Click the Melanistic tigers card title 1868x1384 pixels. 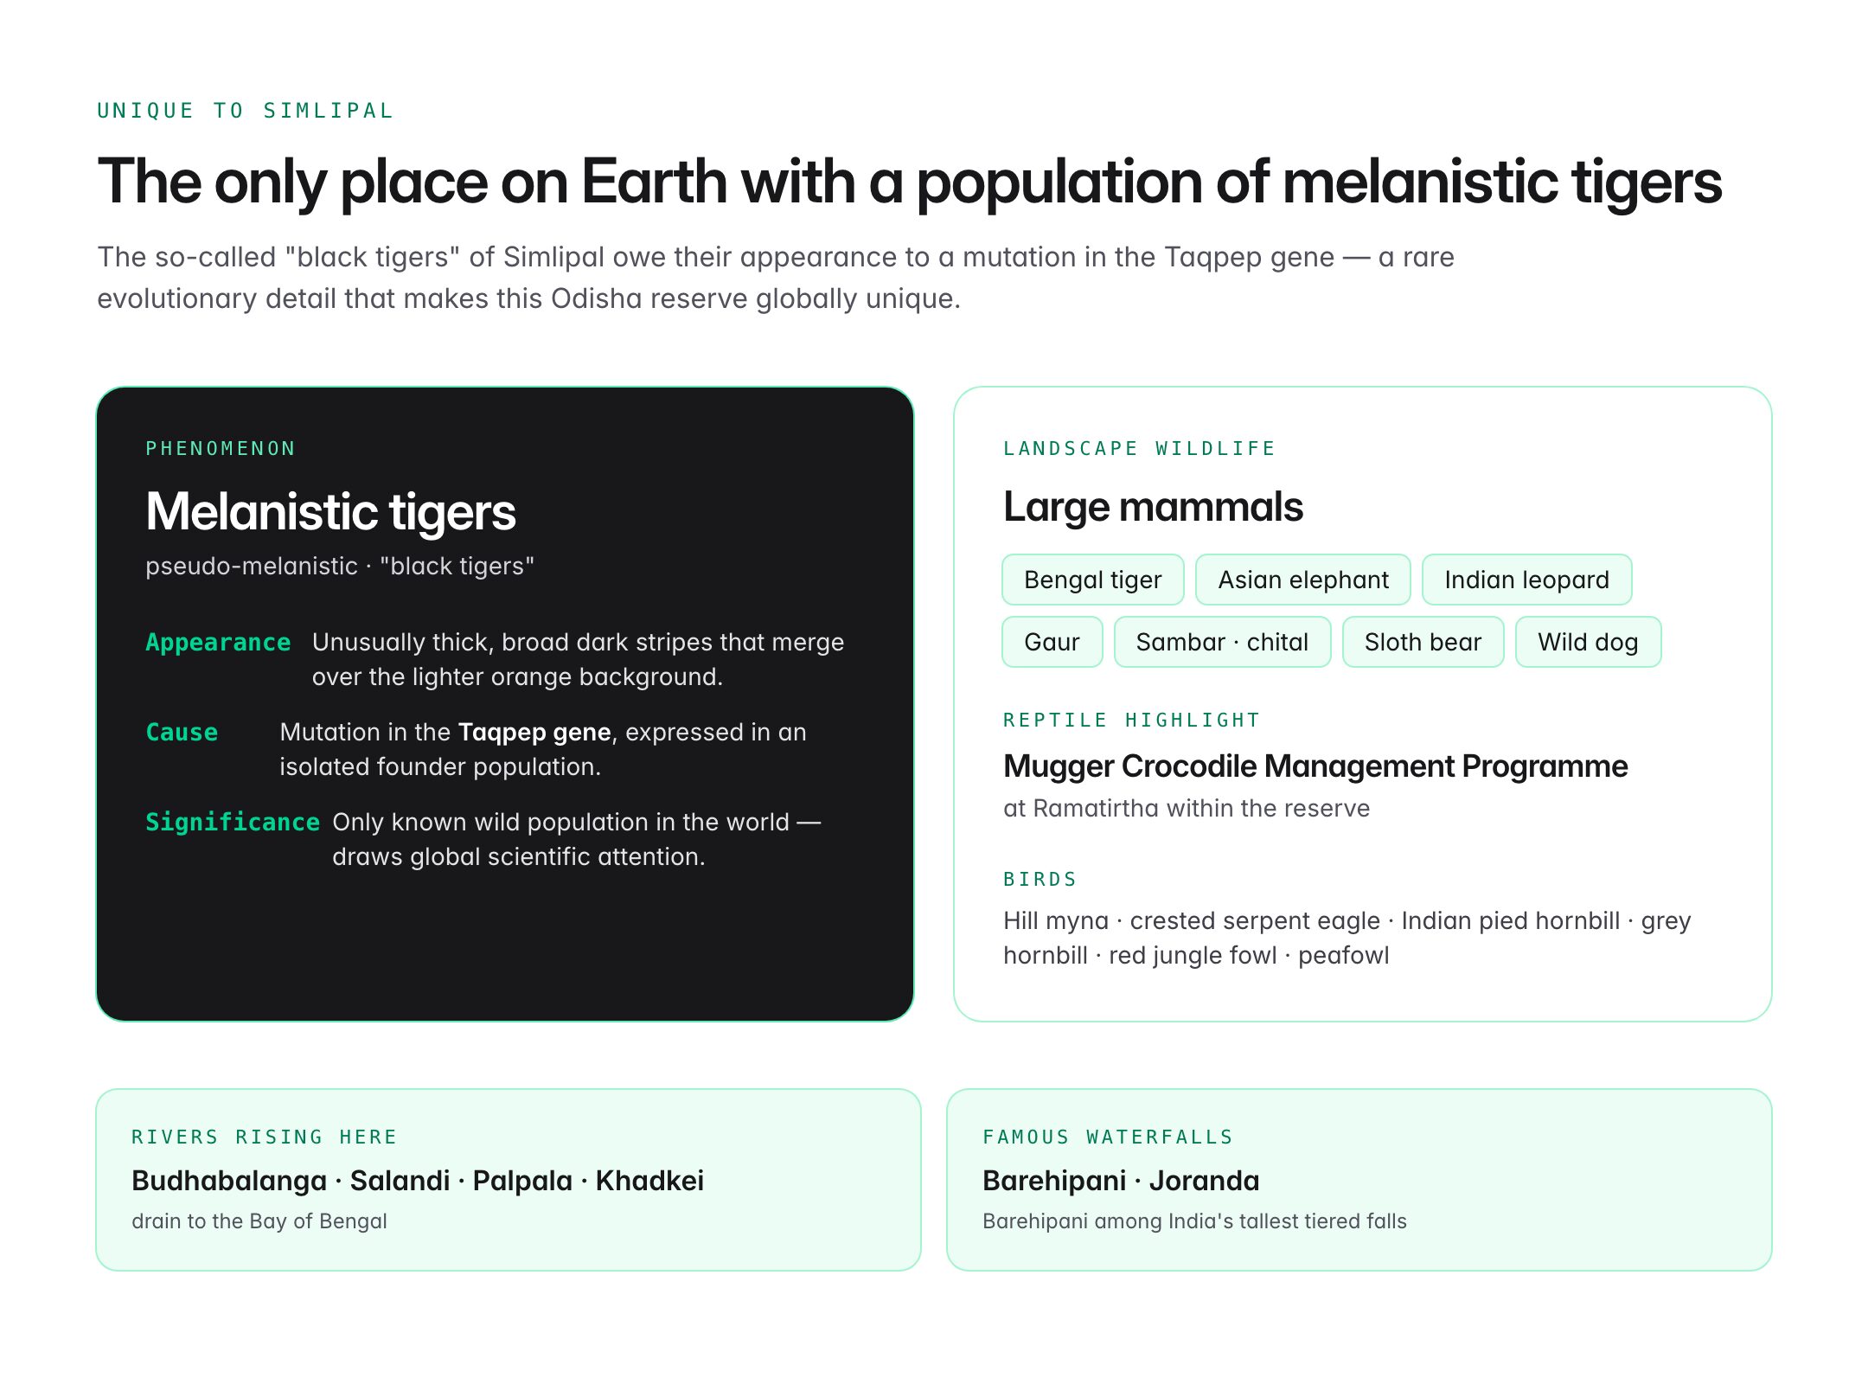[x=330, y=511]
